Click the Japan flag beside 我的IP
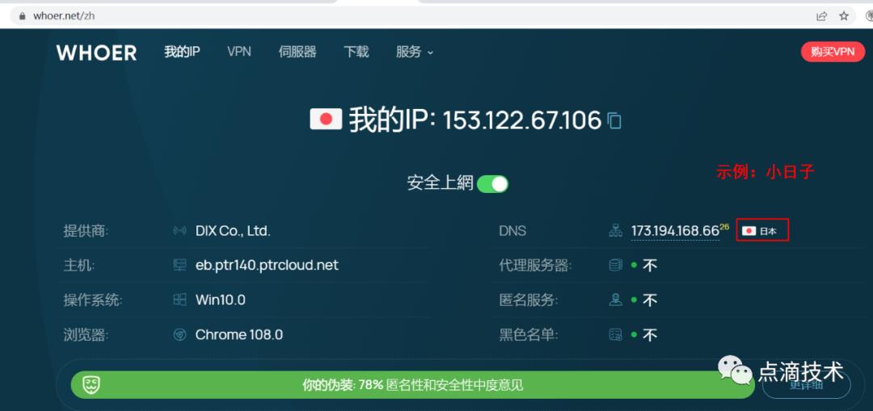The width and height of the screenshot is (873, 411). click(x=326, y=120)
